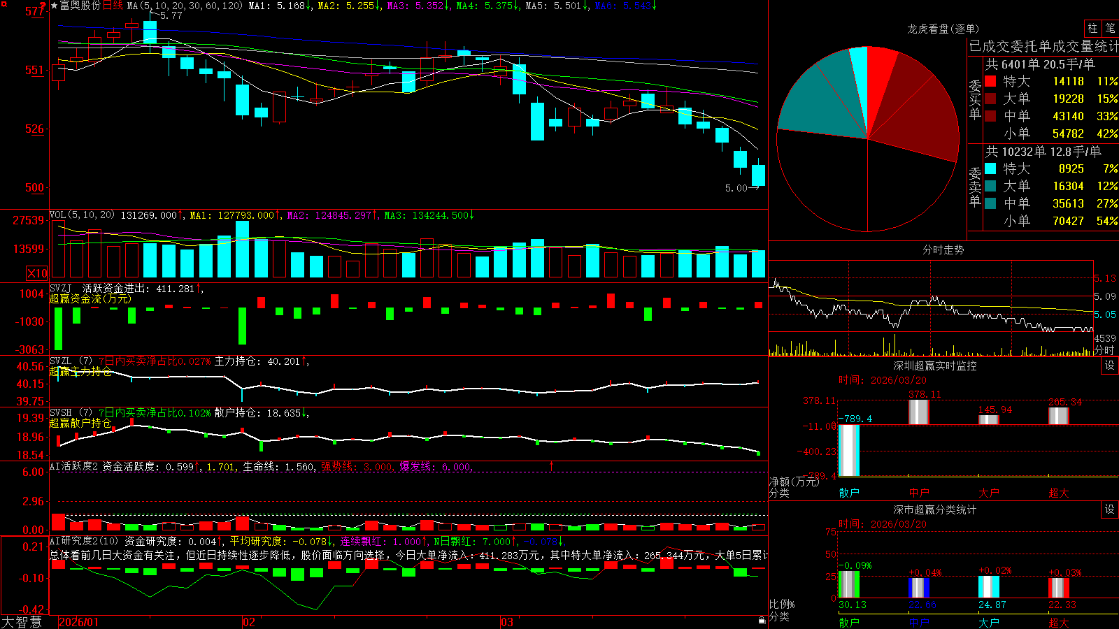The image size is (1119, 629).
Task: Click the star icon before 富奥股份
Action: 54,6
